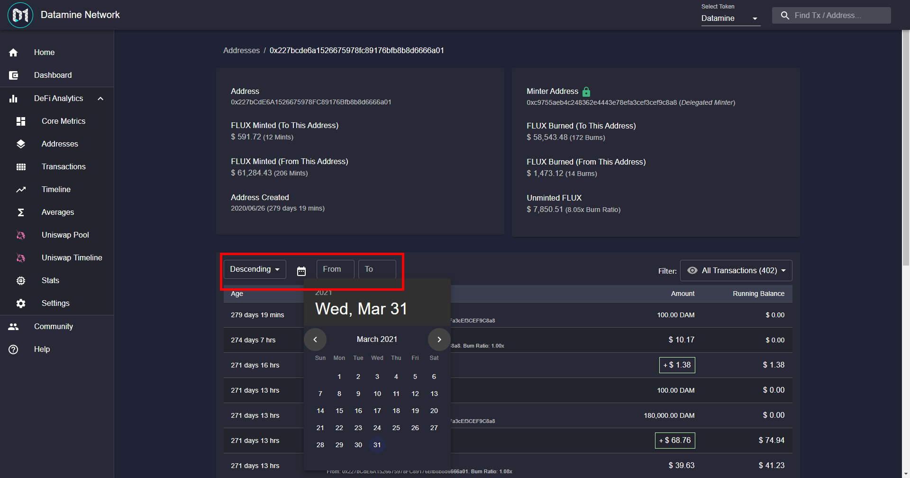Click the Stats chip icon
Image resolution: width=910 pixels, height=478 pixels.
(x=21, y=281)
